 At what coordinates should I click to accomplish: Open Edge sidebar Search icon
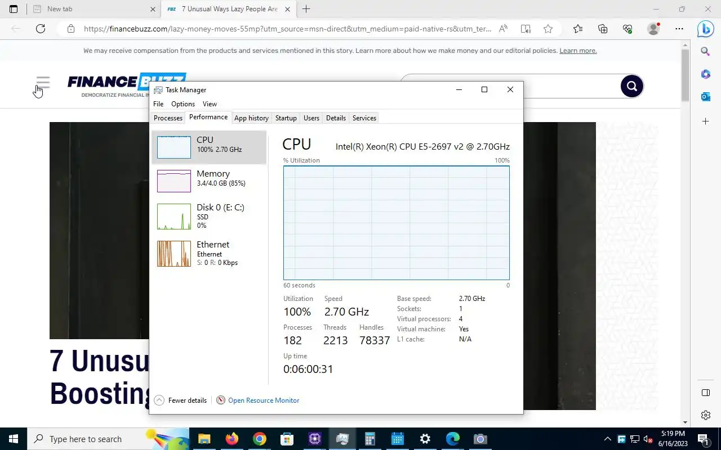[705, 52]
